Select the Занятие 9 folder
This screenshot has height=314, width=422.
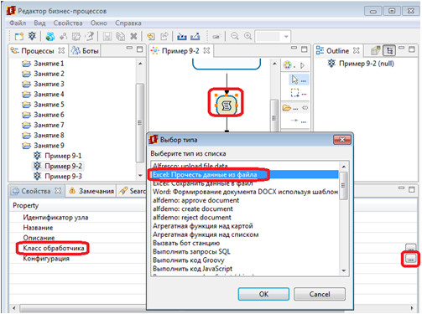[x=43, y=146]
